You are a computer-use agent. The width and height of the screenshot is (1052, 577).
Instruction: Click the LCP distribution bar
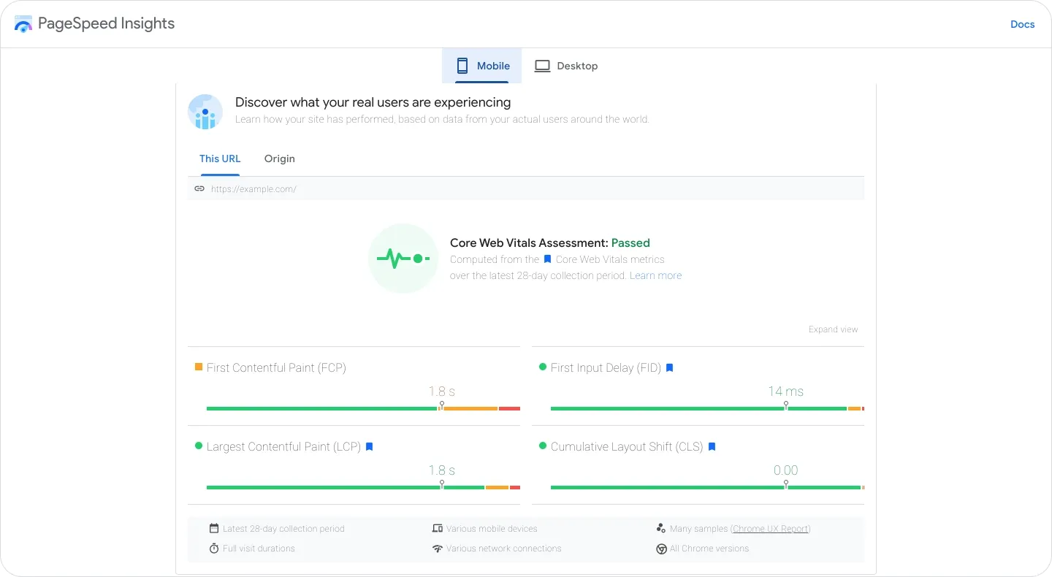point(363,487)
